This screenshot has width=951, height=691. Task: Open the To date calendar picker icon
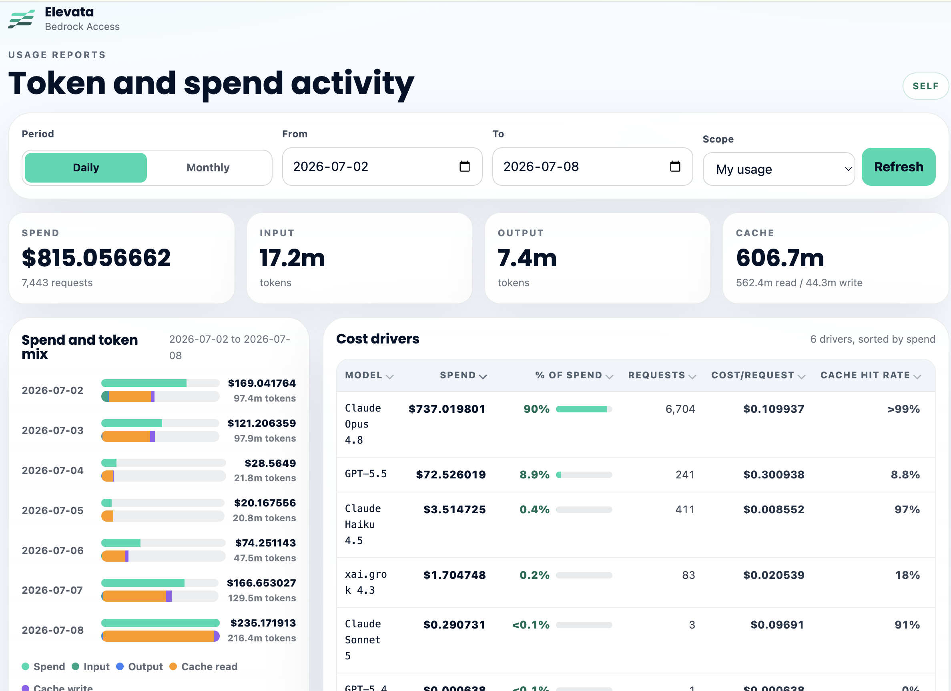pos(675,167)
